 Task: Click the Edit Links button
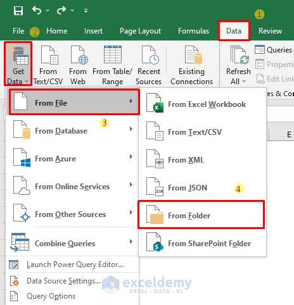[275, 79]
